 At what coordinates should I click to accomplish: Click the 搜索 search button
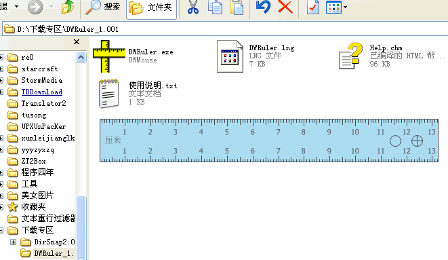[104, 7]
